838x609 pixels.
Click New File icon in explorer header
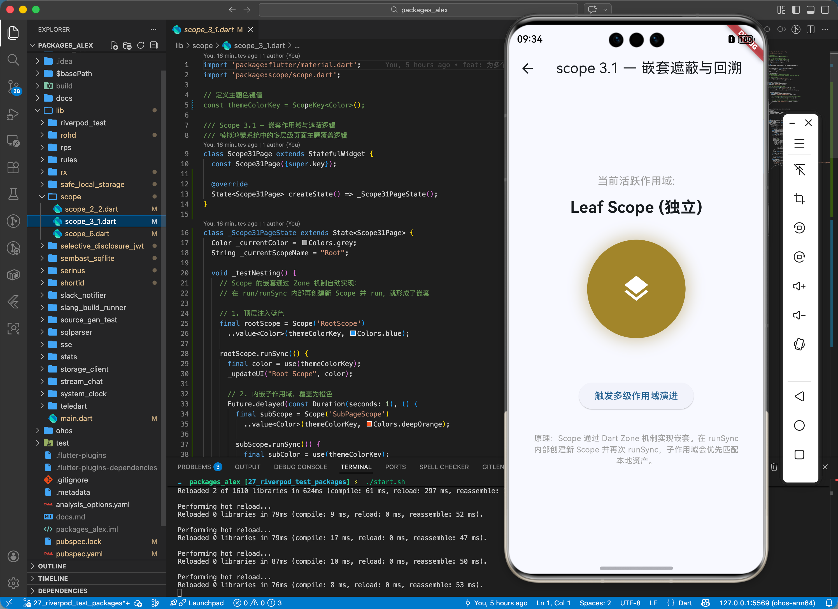tap(114, 45)
